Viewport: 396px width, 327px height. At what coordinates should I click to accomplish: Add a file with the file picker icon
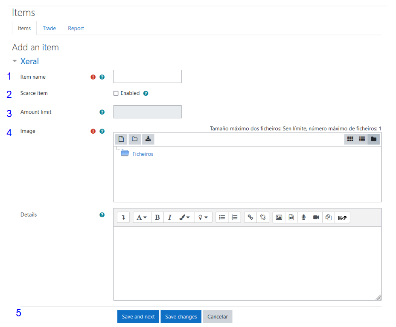(x=121, y=139)
